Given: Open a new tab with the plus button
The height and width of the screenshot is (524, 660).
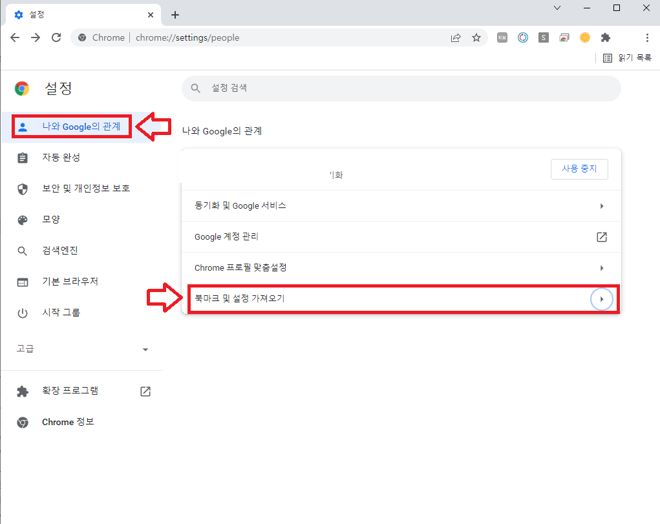Looking at the screenshot, I should point(175,15).
